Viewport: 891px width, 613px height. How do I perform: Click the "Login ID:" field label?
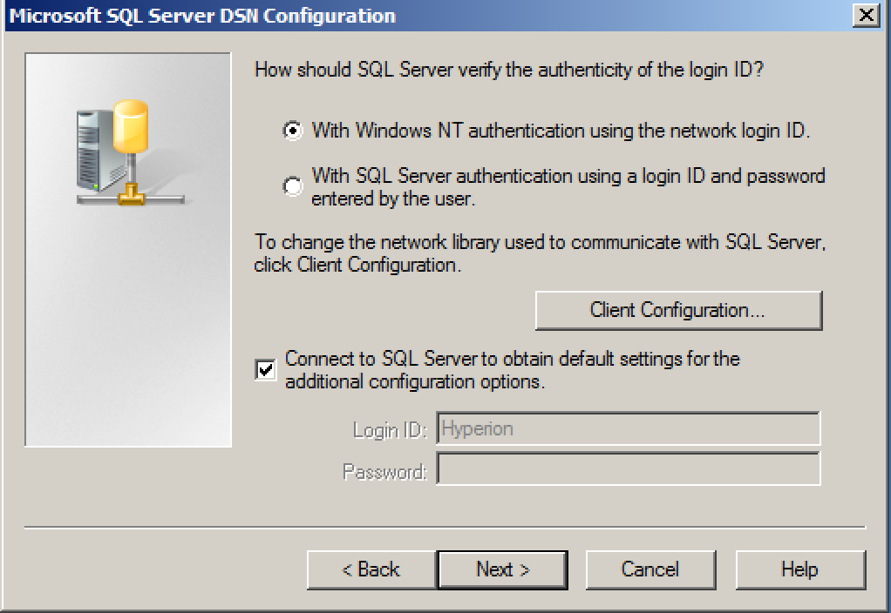click(x=390, y=430)
